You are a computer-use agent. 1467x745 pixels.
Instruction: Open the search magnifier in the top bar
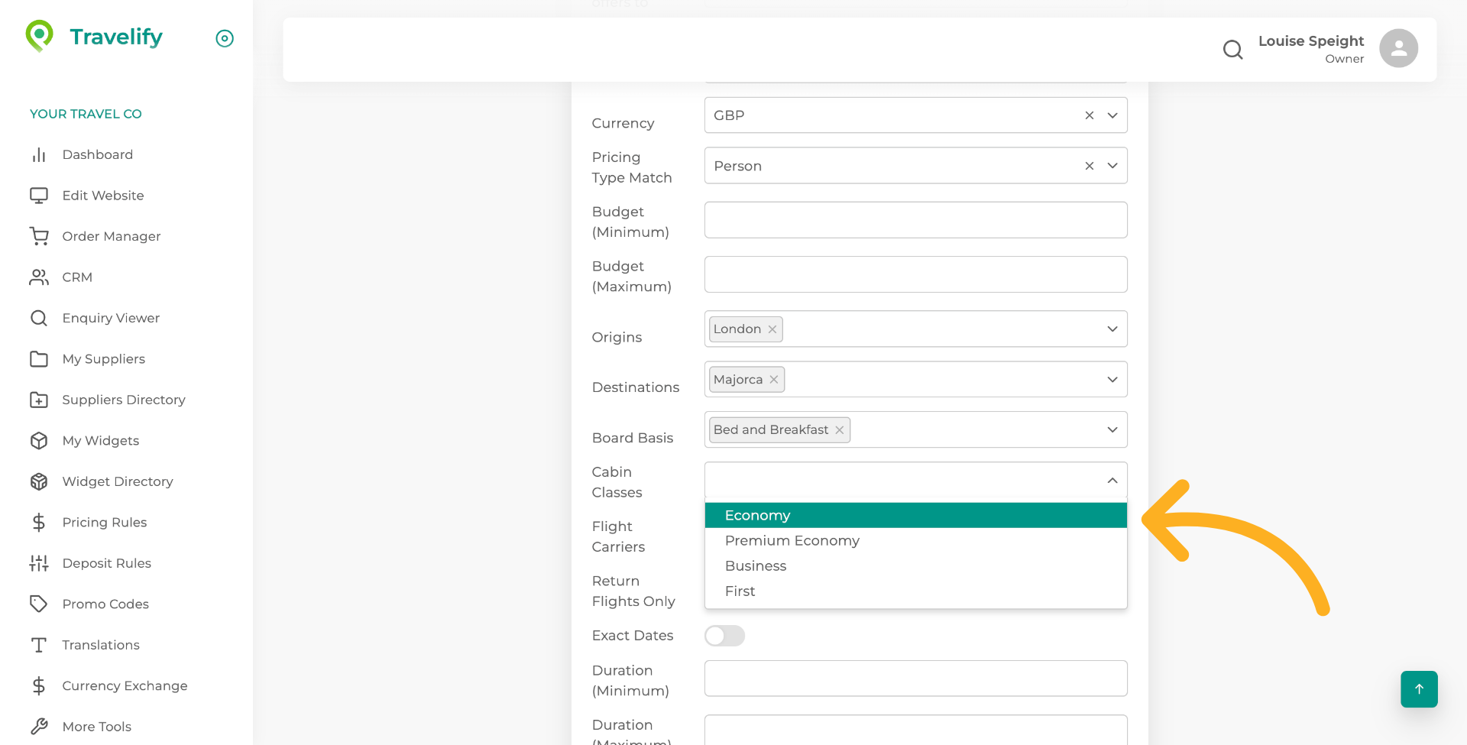pos(1232,49)
